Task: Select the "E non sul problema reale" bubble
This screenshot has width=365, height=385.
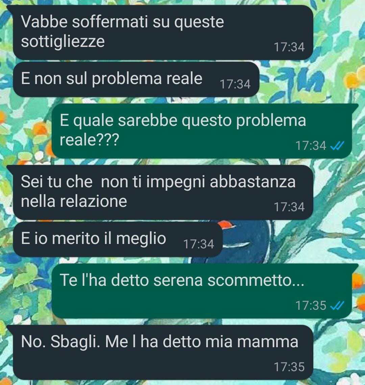Action: click(x=136, y=79)
